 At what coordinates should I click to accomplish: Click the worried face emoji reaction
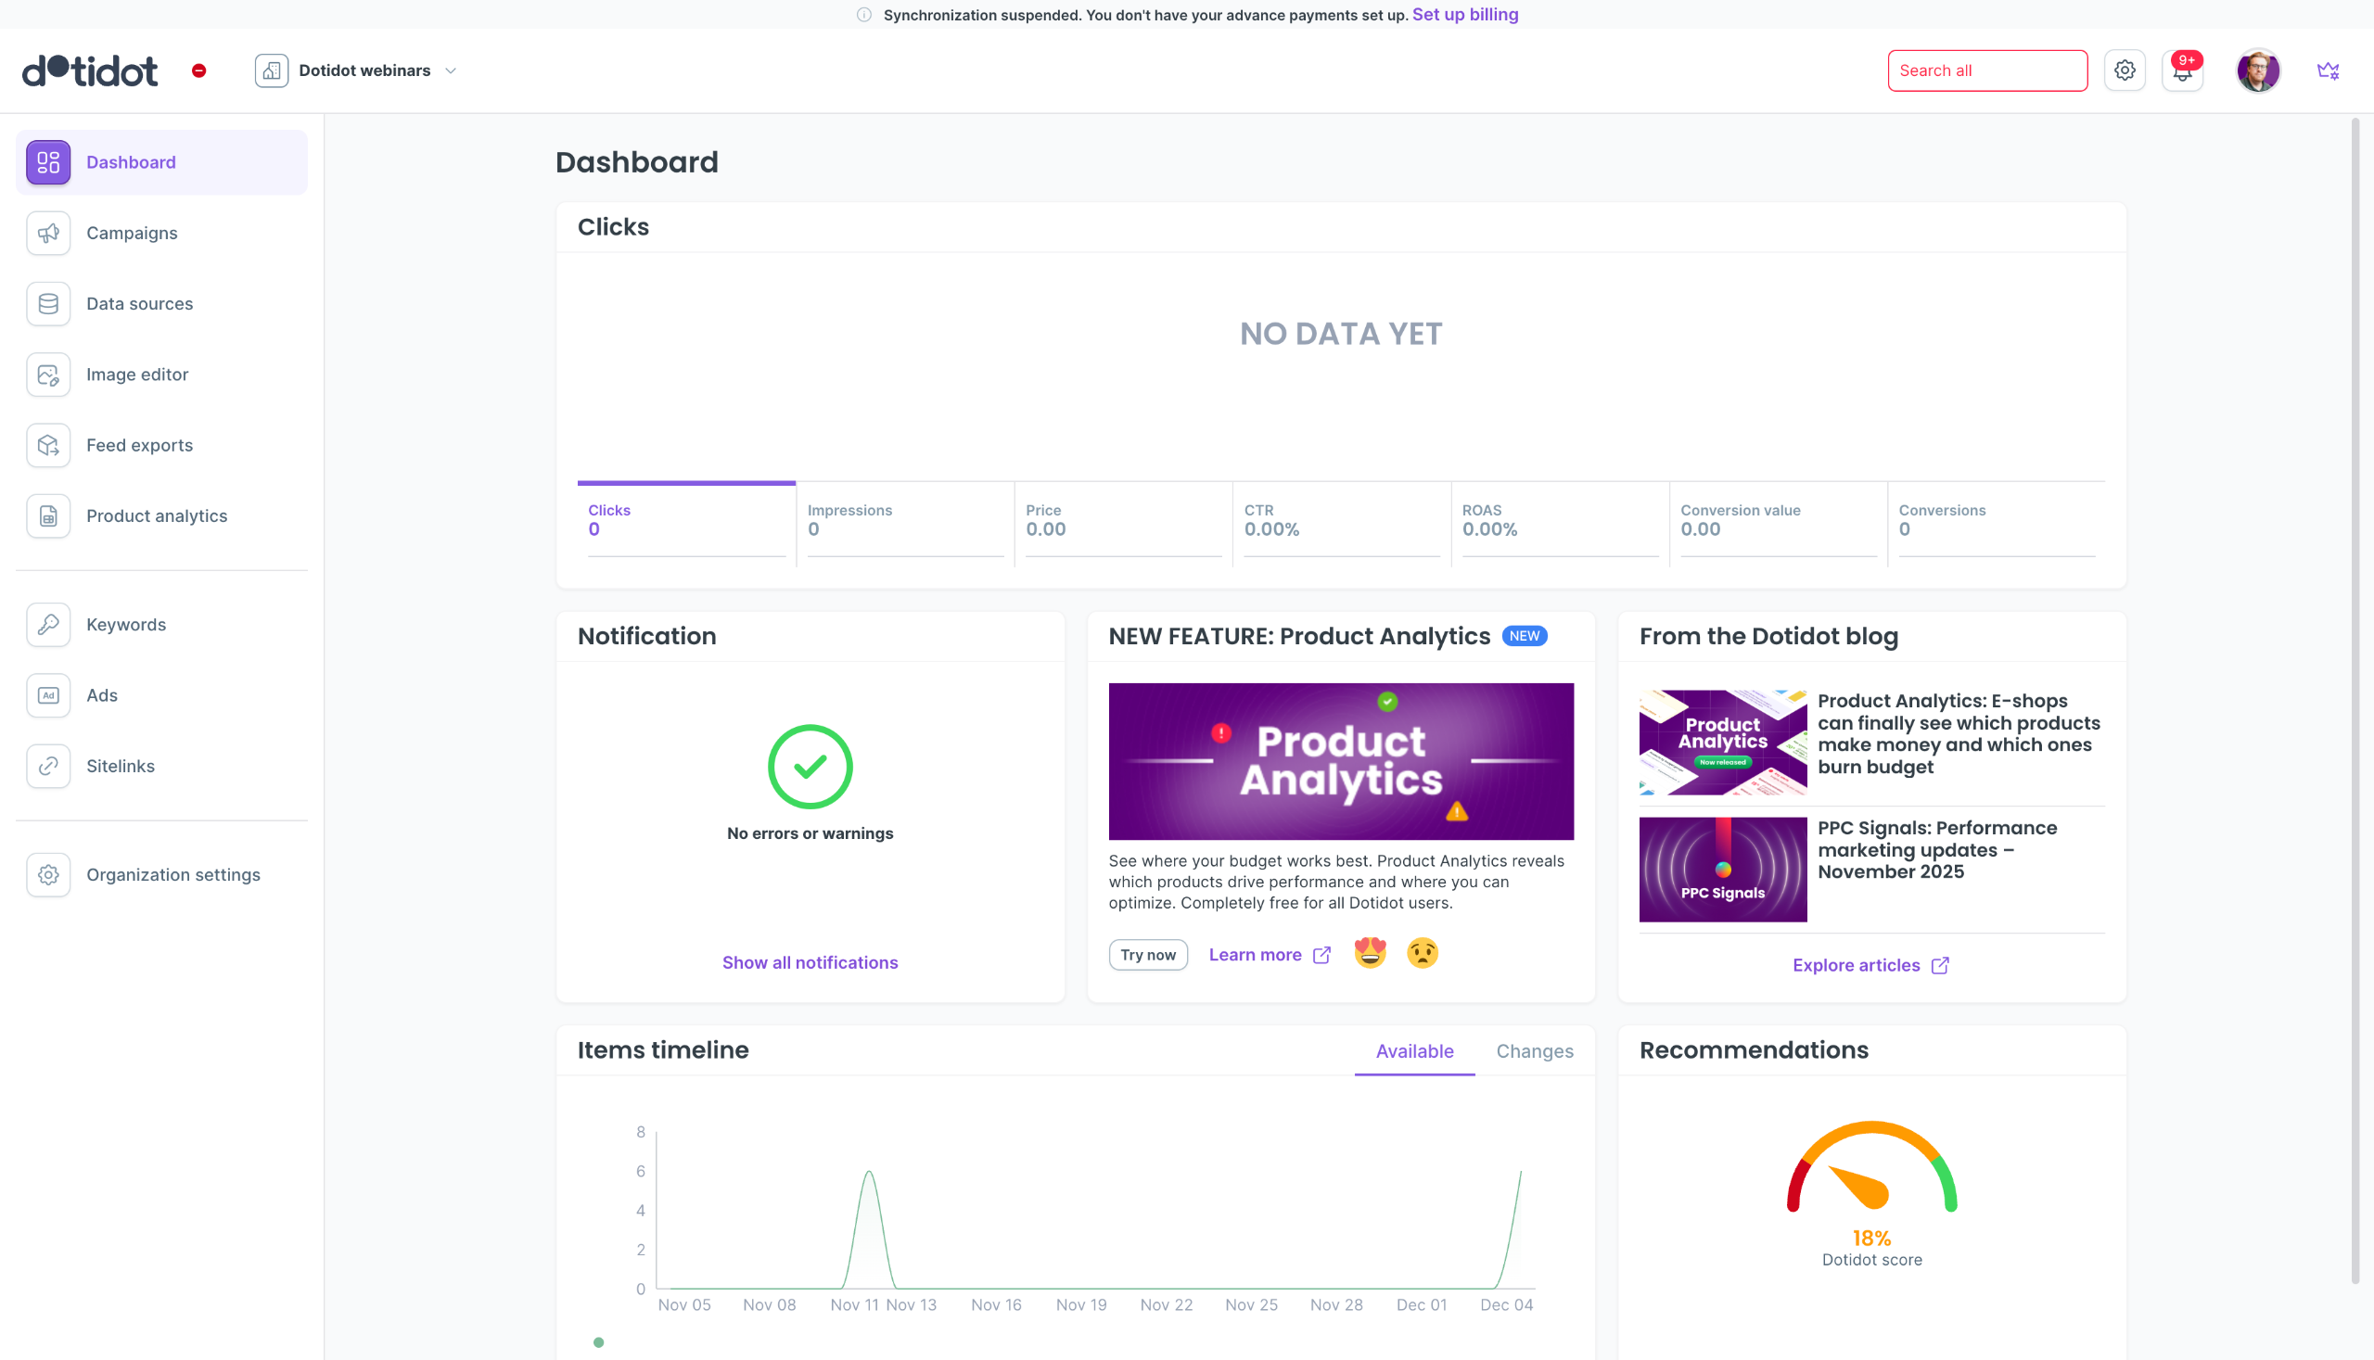[x=1422, y=954]
